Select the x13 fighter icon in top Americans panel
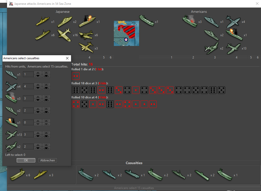This screenshot has width=261, height=191. 233,48
